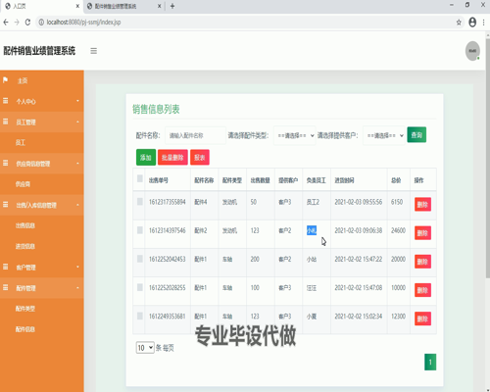490x392 pixels.
Task: Click the 销售信息列表 heading
Action: [x=156, y=109]
